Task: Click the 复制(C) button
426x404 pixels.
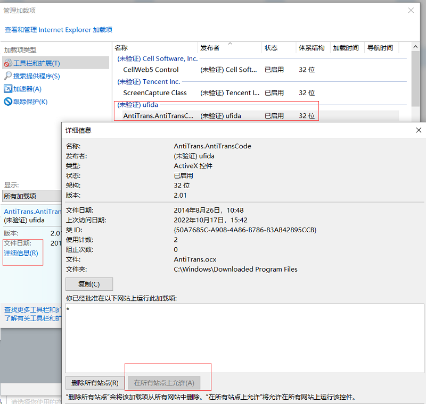Action: coord(89,284)
